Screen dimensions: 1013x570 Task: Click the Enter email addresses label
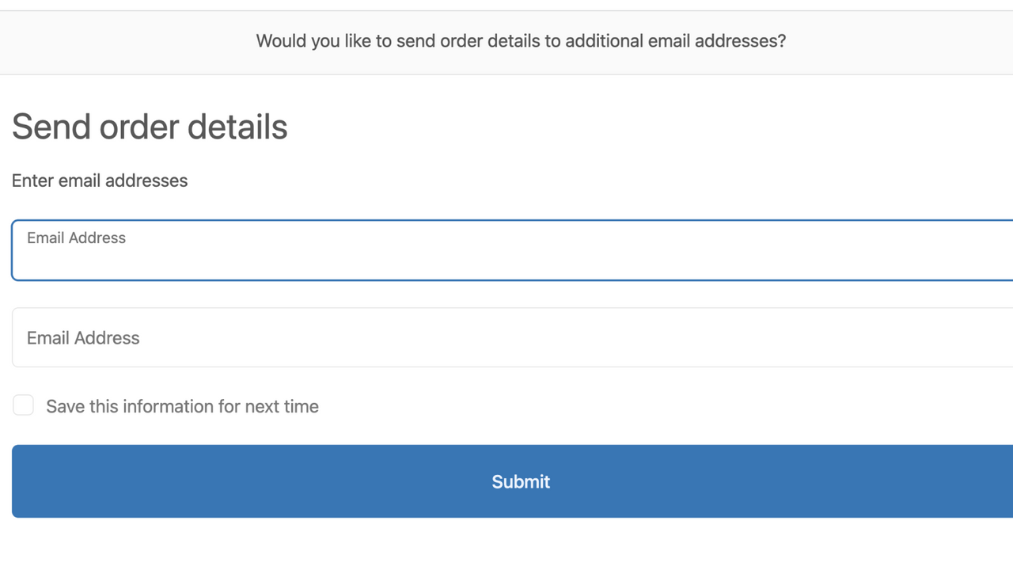click(100, 180)
